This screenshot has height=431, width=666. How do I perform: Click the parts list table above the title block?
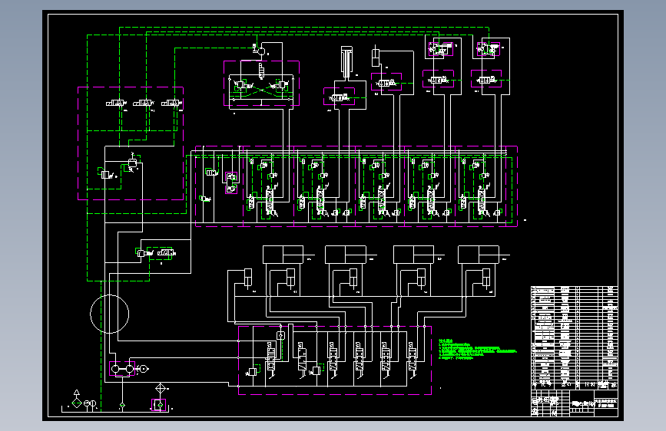pyautogui.click(x=575, y=337)
